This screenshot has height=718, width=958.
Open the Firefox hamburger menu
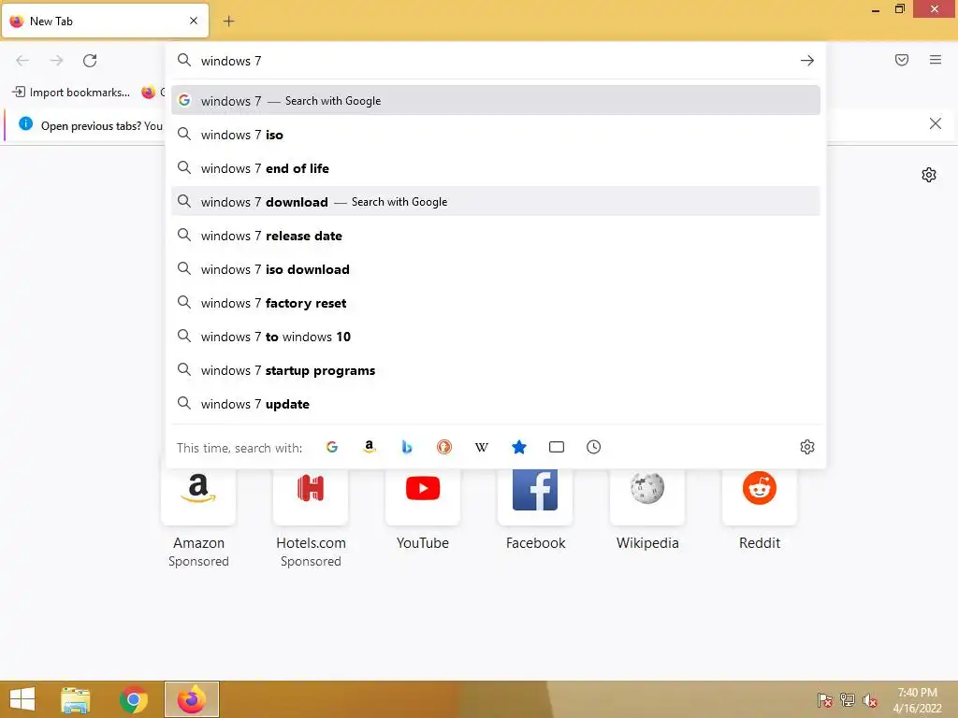pos(936,60)
